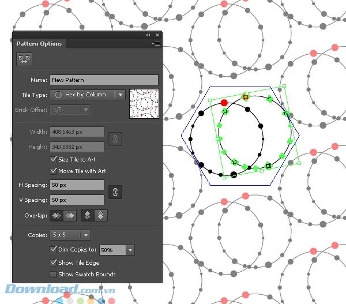Click the pattern preview thumbnail
346x304 pixels.
point(144,103)
